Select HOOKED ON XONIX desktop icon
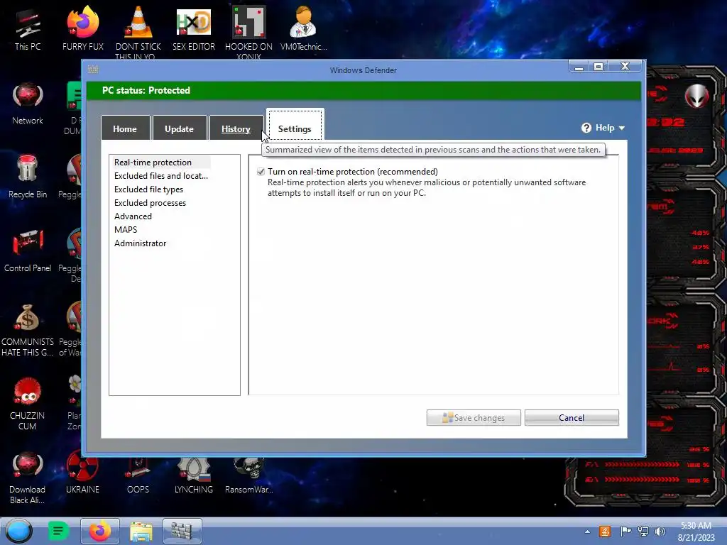Screen dimensions: 727x545 pyautogui.click(x=248, y=31)
